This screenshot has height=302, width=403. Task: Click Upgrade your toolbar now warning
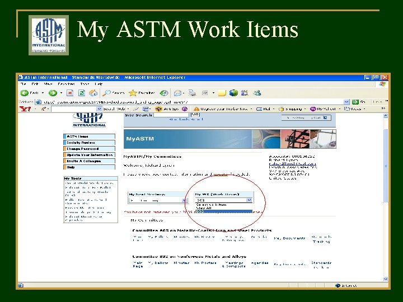pos(221,109)
